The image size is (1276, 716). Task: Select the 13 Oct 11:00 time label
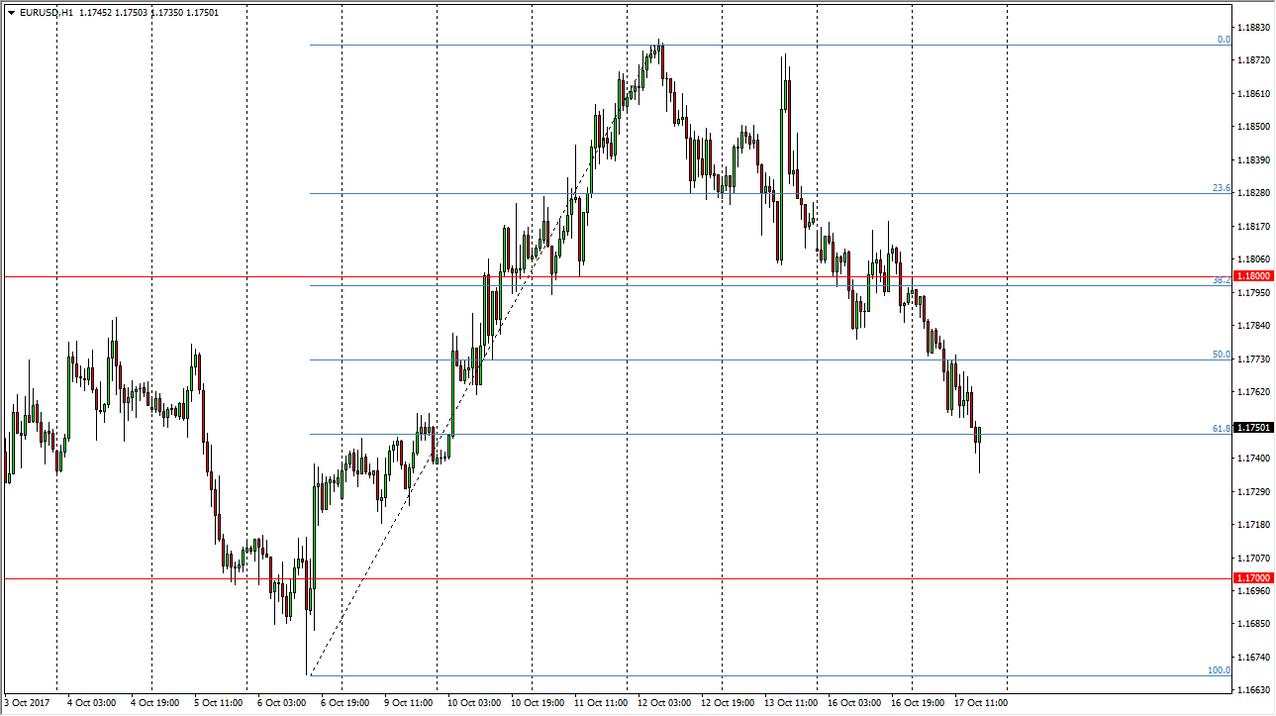coord(789,702)
